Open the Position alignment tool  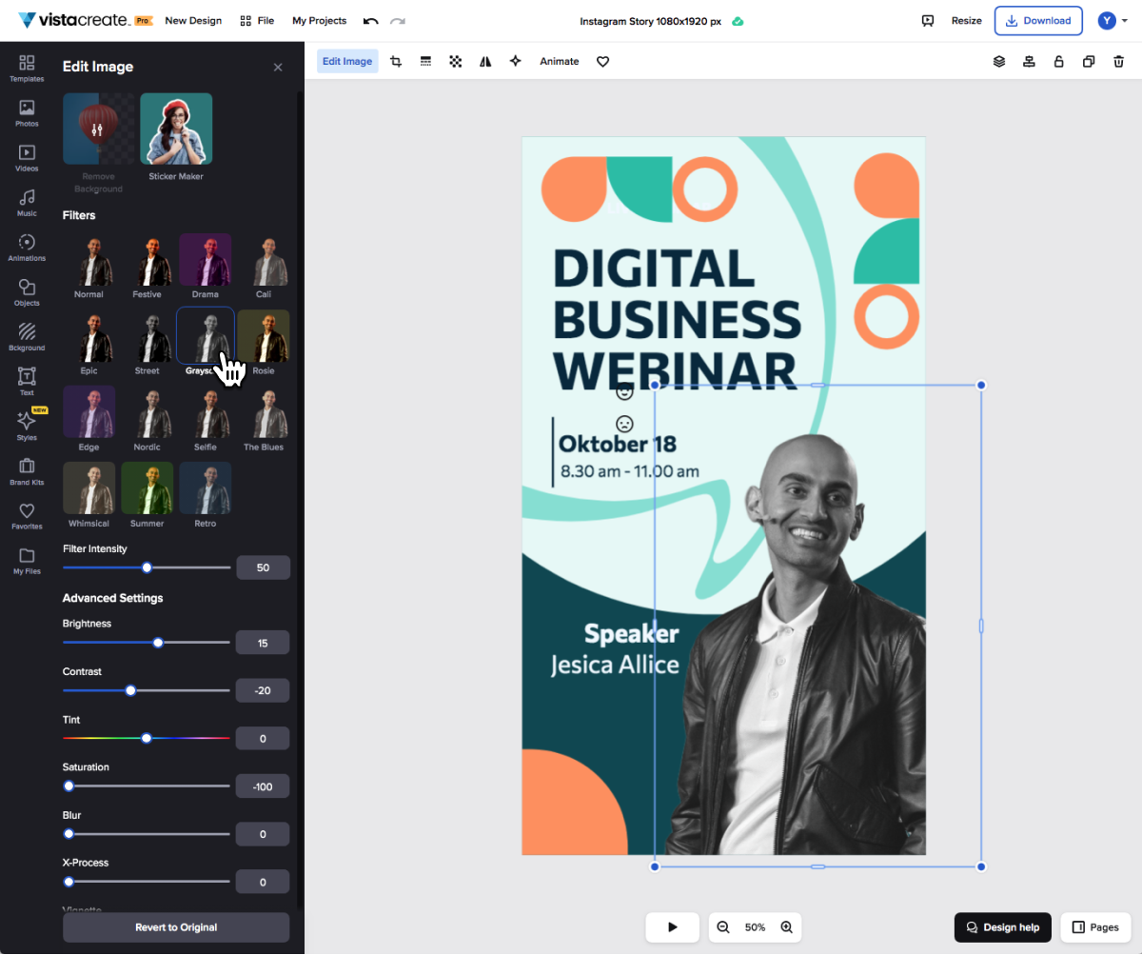(x=1029, y=61)
